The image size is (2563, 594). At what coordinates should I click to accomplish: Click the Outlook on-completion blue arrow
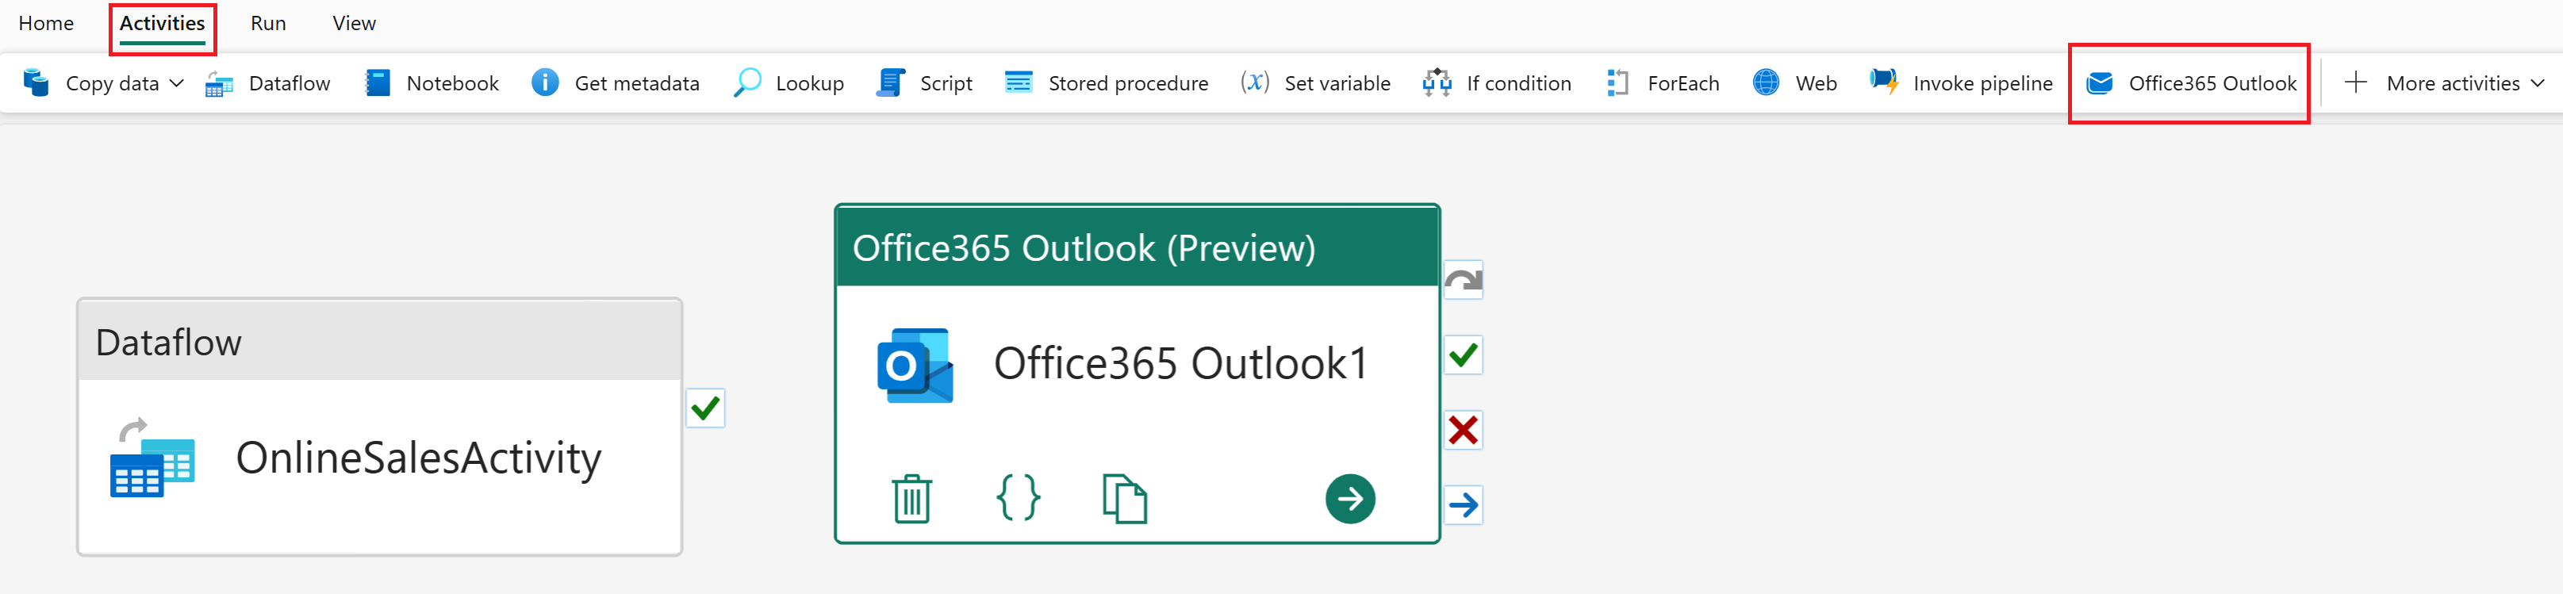point(1464,505)
